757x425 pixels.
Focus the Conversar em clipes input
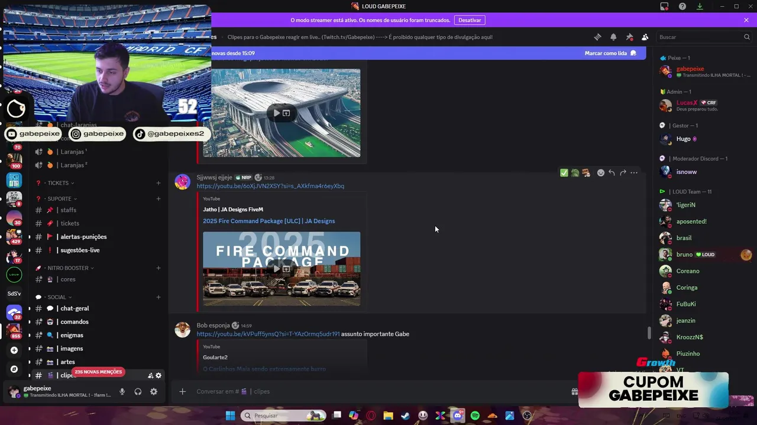click(378, 391)
